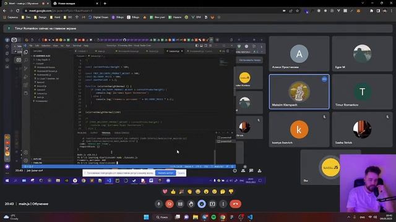396x222 pixels.
Task: Open Chrome from the taskbar
Action: (x=223, y=217)
